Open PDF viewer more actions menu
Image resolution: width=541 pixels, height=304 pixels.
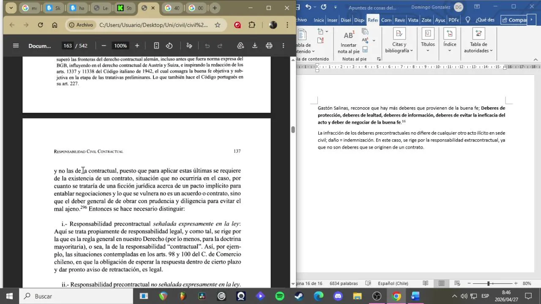coord(283,46)
